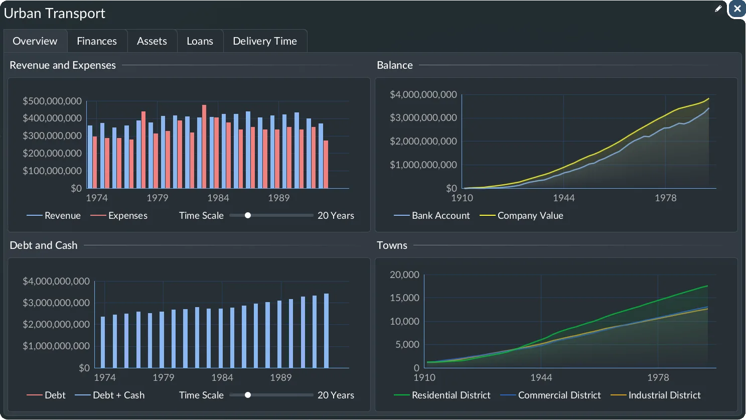Click the 20,000 axis label in Towns chart

(x=405, y=274)
